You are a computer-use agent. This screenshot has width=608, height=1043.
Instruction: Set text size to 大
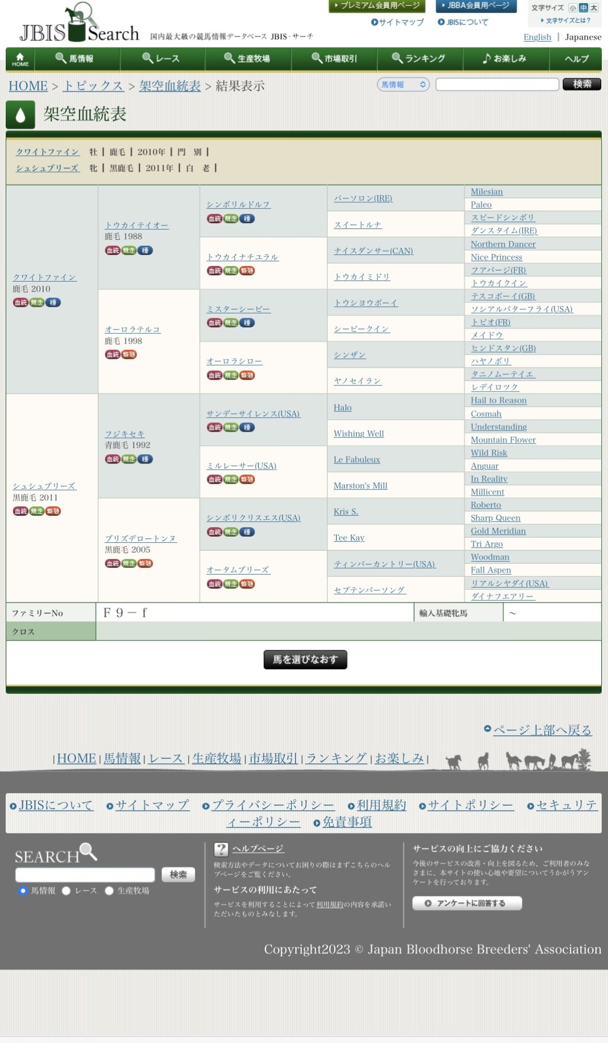pos(594,8)
